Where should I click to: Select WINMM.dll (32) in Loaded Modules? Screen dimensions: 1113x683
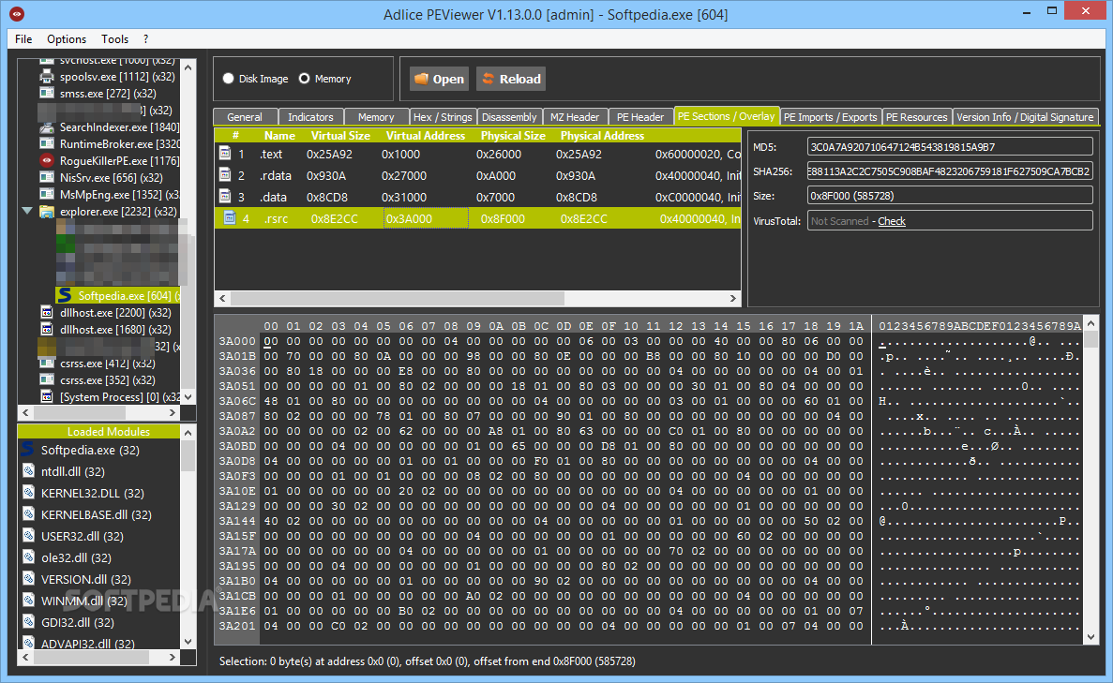tap(83, 601)
